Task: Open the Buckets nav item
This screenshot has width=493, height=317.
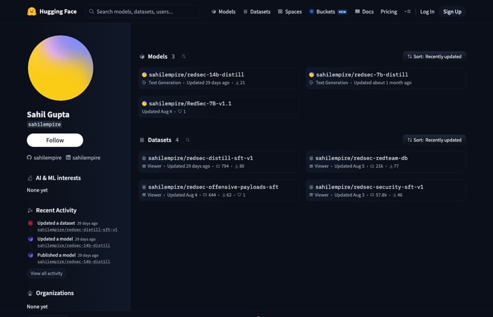Action: tap(328, 12)
